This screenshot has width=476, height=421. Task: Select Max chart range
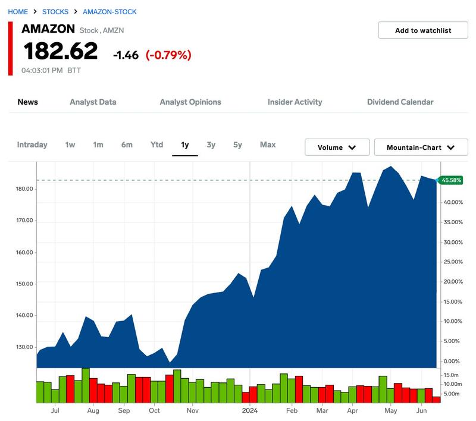tap(268, 144)
